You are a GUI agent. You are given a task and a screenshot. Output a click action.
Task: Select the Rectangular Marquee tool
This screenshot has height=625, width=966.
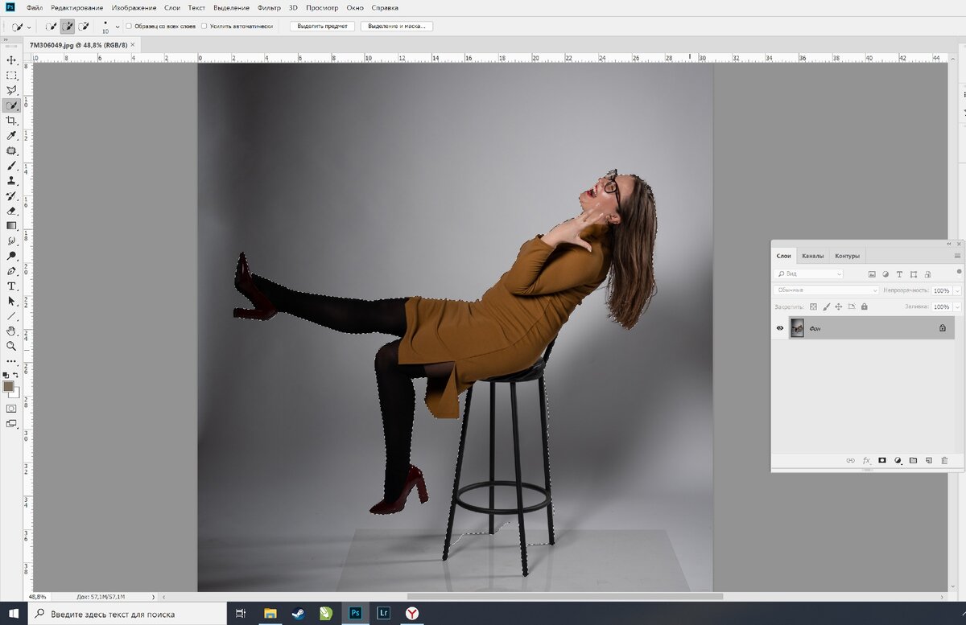click(x=11, y=76)
